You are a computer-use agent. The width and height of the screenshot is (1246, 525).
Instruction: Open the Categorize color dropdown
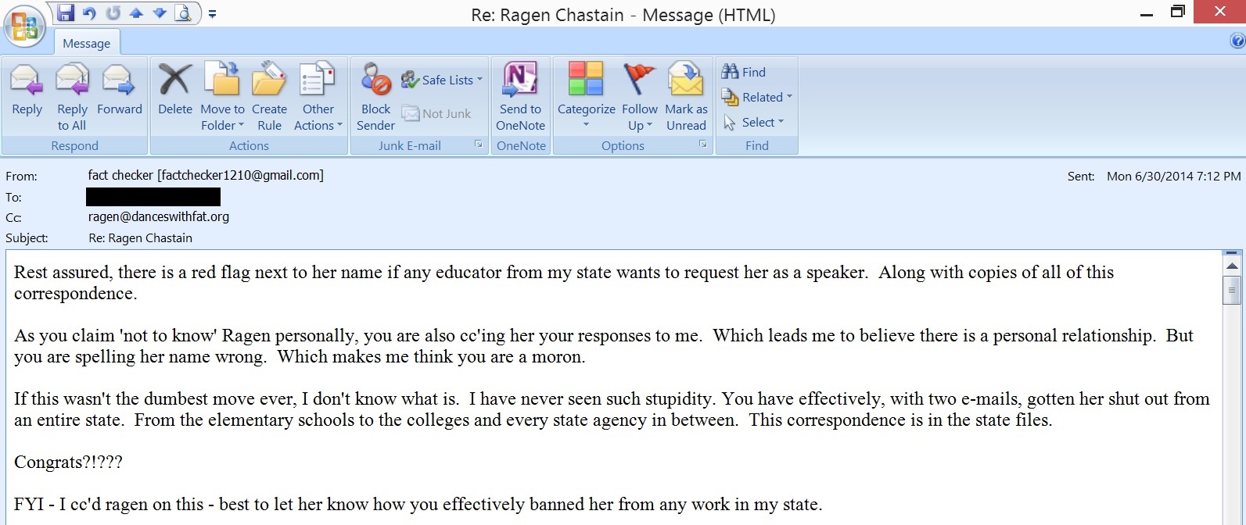[x=586, y=117]
